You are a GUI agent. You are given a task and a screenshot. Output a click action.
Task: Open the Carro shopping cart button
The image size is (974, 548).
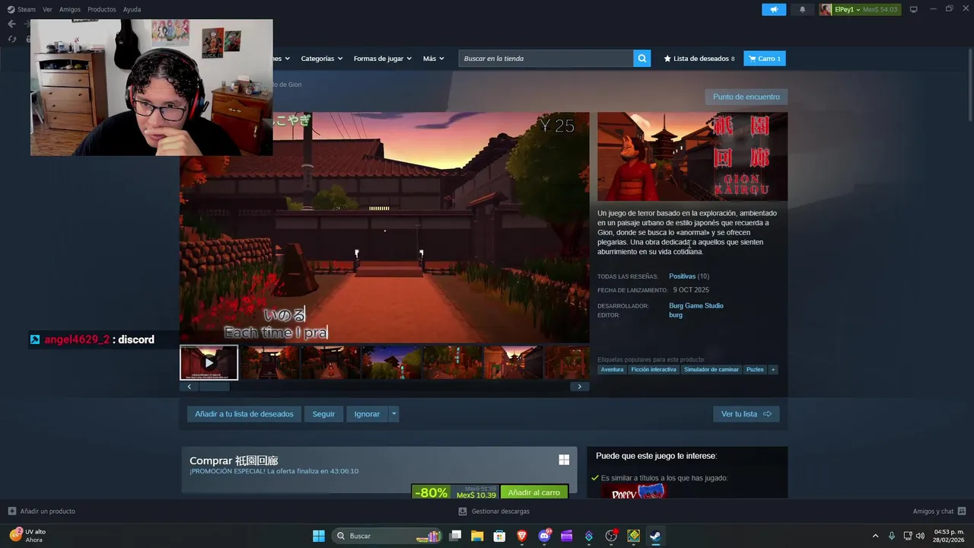pos(765,59)
